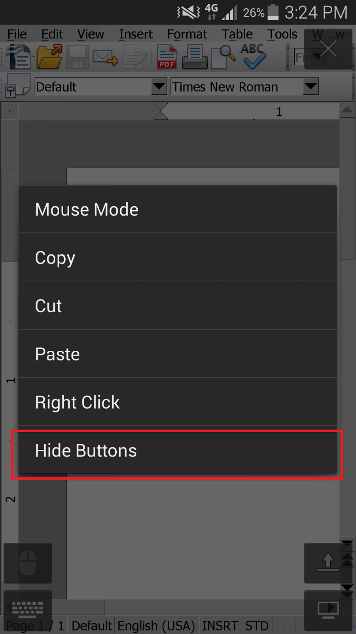Click the Page Preview magnifier icon
The height and width of the screenshot is (634, 356).
223,57
